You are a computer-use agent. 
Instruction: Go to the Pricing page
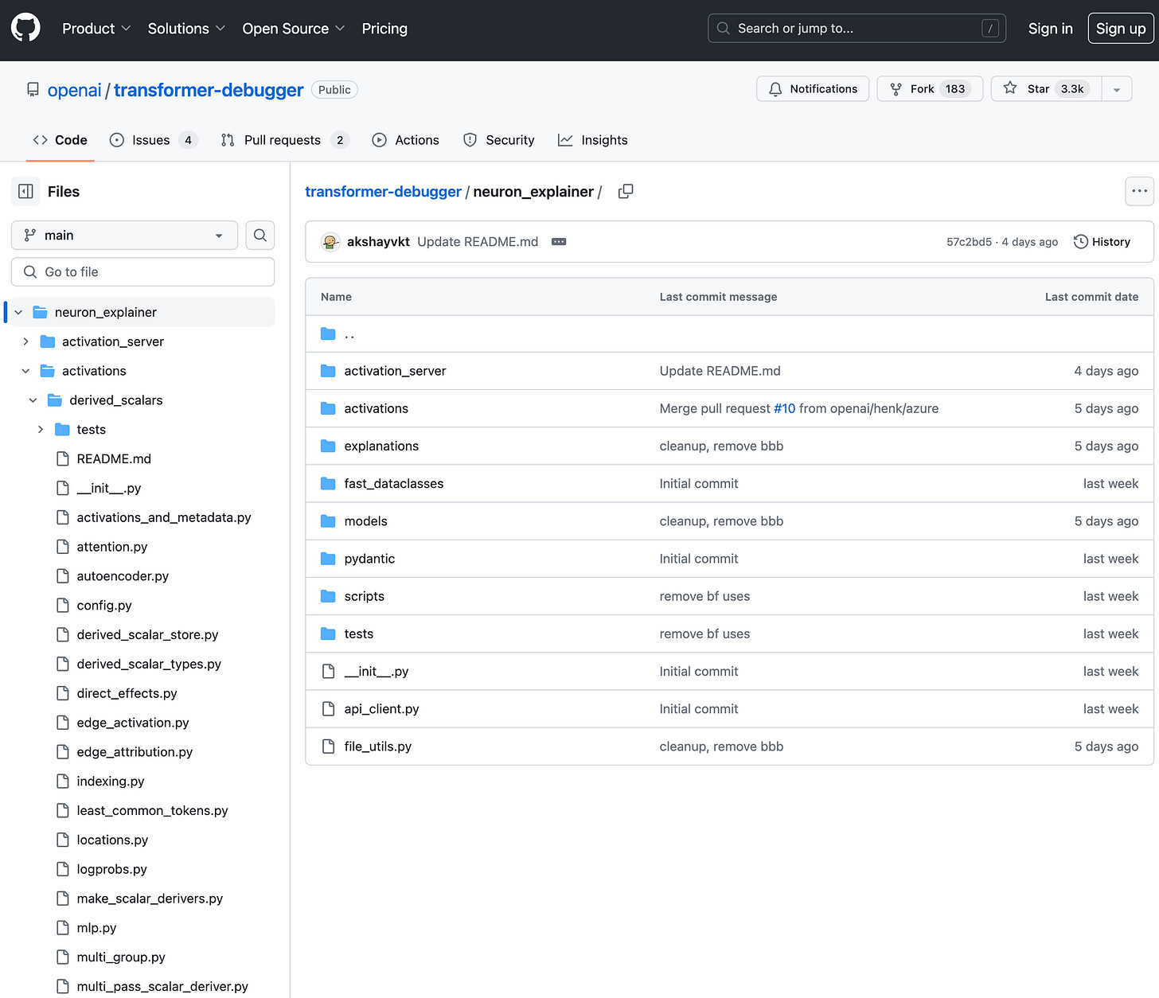coord(384,29)
